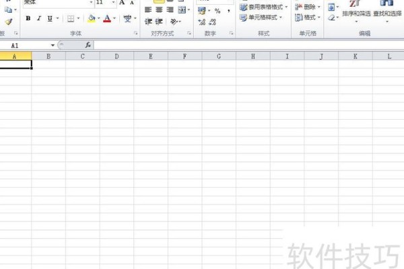Expand the Name Box dropdown arrow
Image resolution: width=404 pixels, height=269 pixels.
click(53, 45)
